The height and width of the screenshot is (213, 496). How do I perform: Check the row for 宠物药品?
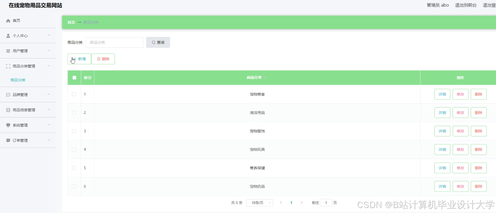coord(74,186)
